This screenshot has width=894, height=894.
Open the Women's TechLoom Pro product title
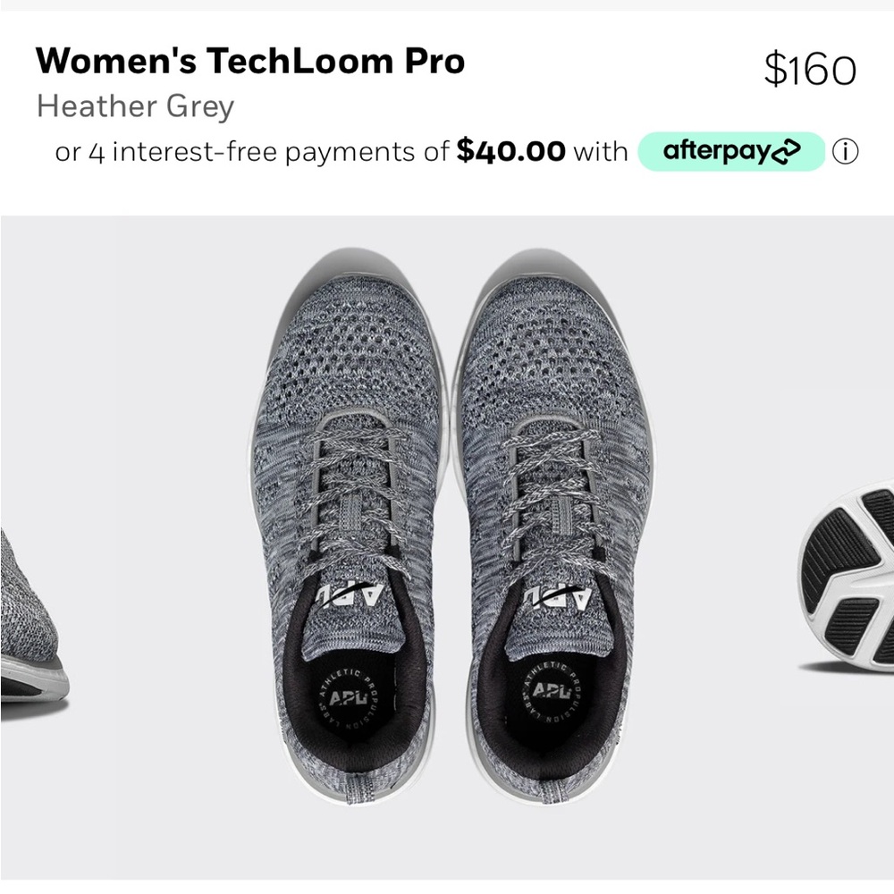coord(250,62)
